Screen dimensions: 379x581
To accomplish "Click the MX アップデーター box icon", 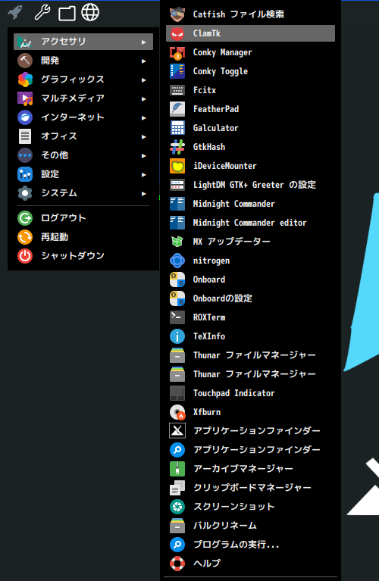I will (177, 241).
